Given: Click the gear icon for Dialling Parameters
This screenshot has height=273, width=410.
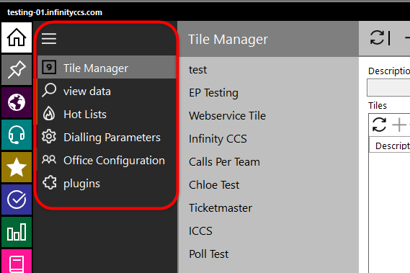Looking at the screenshot, I should pyautogui.click(x=49, y=137).
